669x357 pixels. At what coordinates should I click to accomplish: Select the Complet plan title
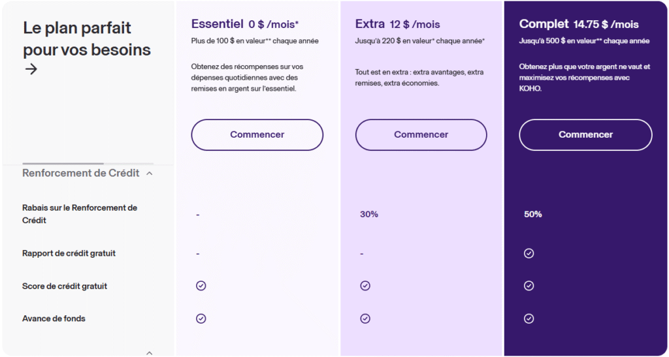[544, 24]
